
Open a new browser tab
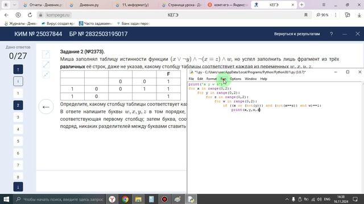(x=301, y=5)
